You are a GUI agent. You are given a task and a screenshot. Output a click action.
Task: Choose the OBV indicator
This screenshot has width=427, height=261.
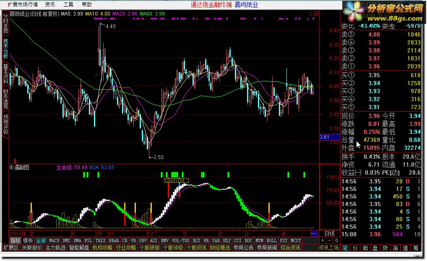[143, 240]
